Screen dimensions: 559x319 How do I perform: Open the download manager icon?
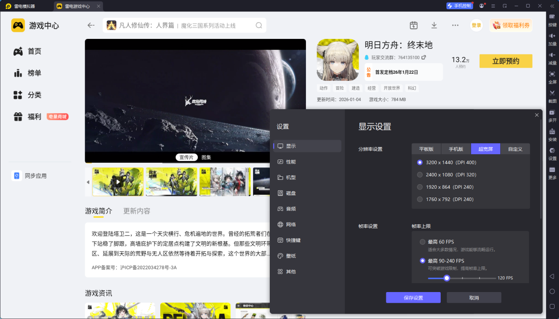[x=434, y=25]
